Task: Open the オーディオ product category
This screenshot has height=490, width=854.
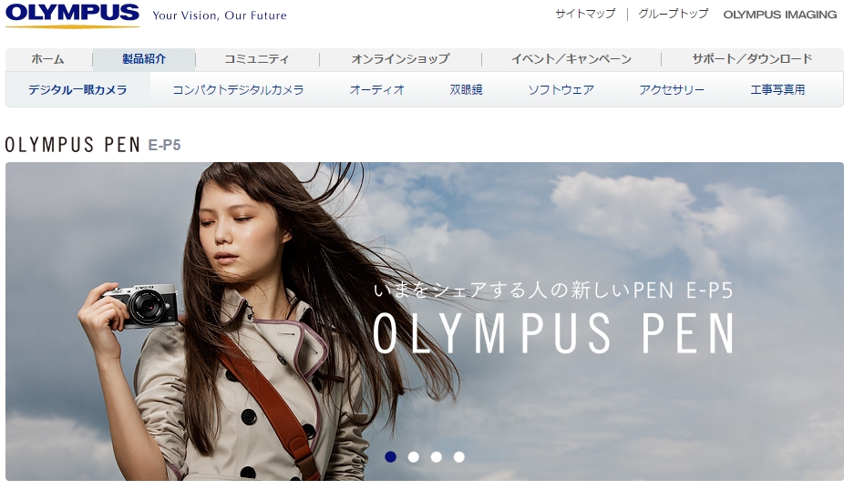Action: (x=376, y=90)
